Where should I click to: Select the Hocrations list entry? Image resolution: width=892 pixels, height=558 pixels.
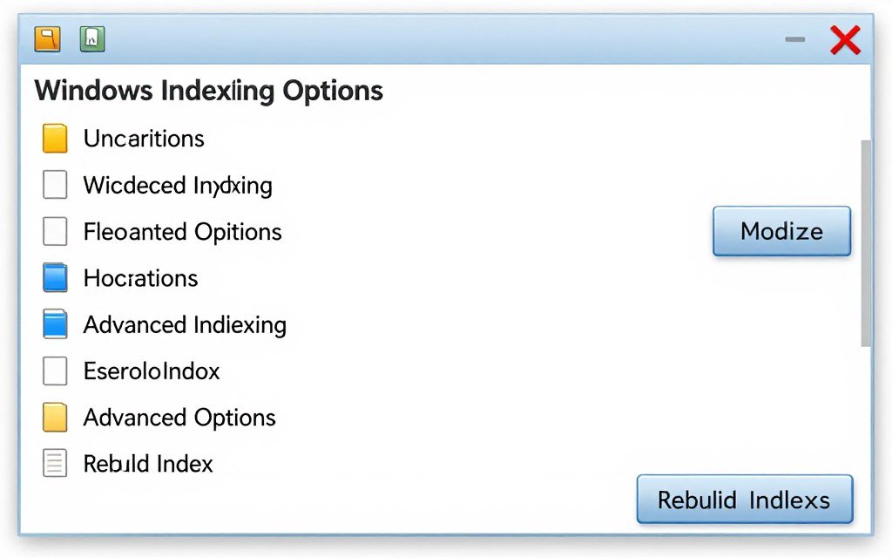point(140,277)
